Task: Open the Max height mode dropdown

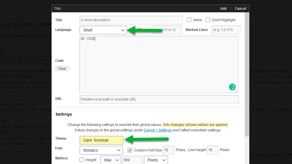Action: tap(111, 160)
